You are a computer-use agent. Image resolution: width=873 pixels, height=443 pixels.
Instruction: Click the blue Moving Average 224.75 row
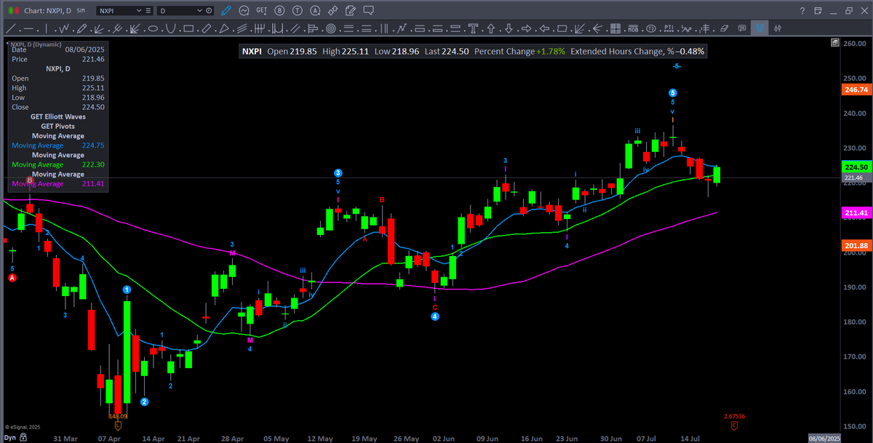pos(58,145)
